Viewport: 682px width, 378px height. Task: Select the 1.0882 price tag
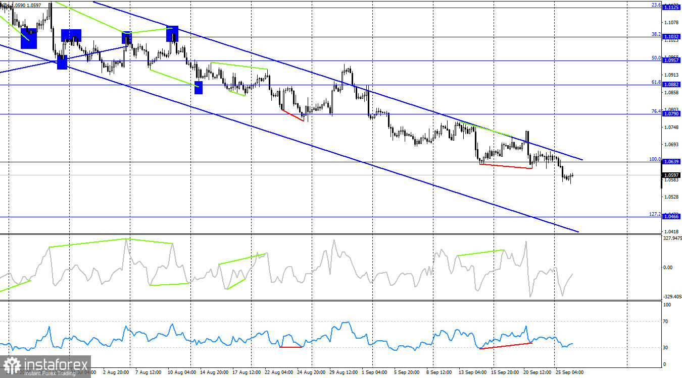tap(672, 85)
